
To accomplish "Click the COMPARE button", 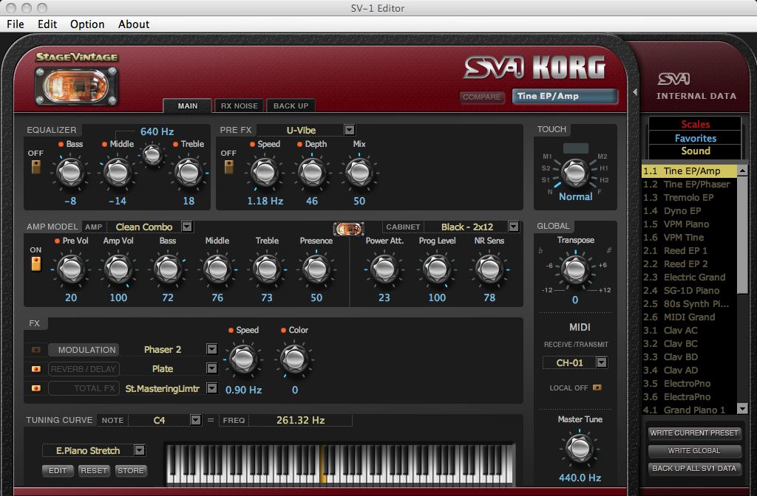I will [x=482, y=97].
